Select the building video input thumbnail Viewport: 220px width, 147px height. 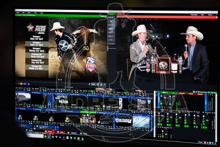tap(23, 98)
